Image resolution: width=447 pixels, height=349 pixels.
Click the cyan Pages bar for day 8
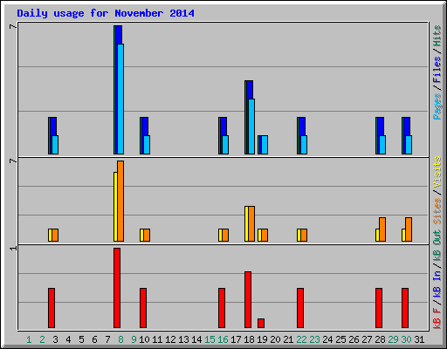[x=120, y=99]
